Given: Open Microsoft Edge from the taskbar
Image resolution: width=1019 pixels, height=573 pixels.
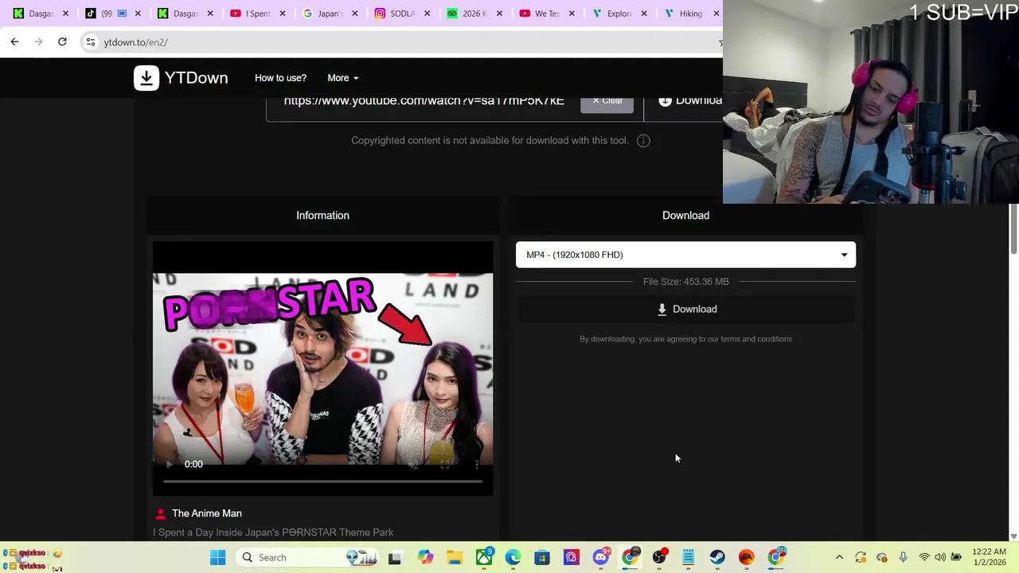Looking at the screenshot, I should point(513,558).
